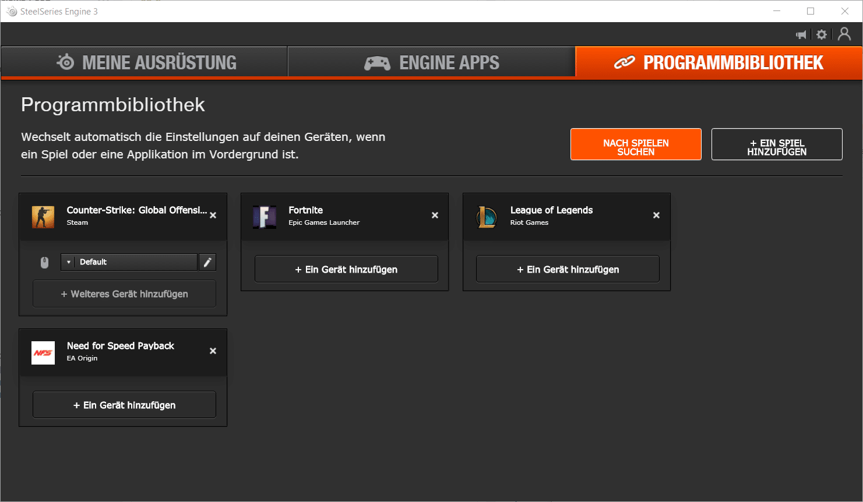Open the user account profile icon
863x502 pixels.
coord(844,34)
